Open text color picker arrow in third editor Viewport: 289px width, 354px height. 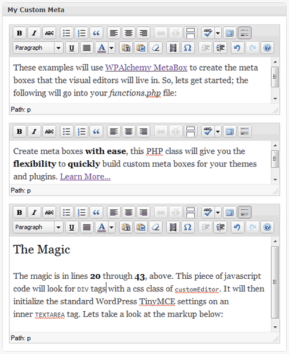click(x=111, y=227)
